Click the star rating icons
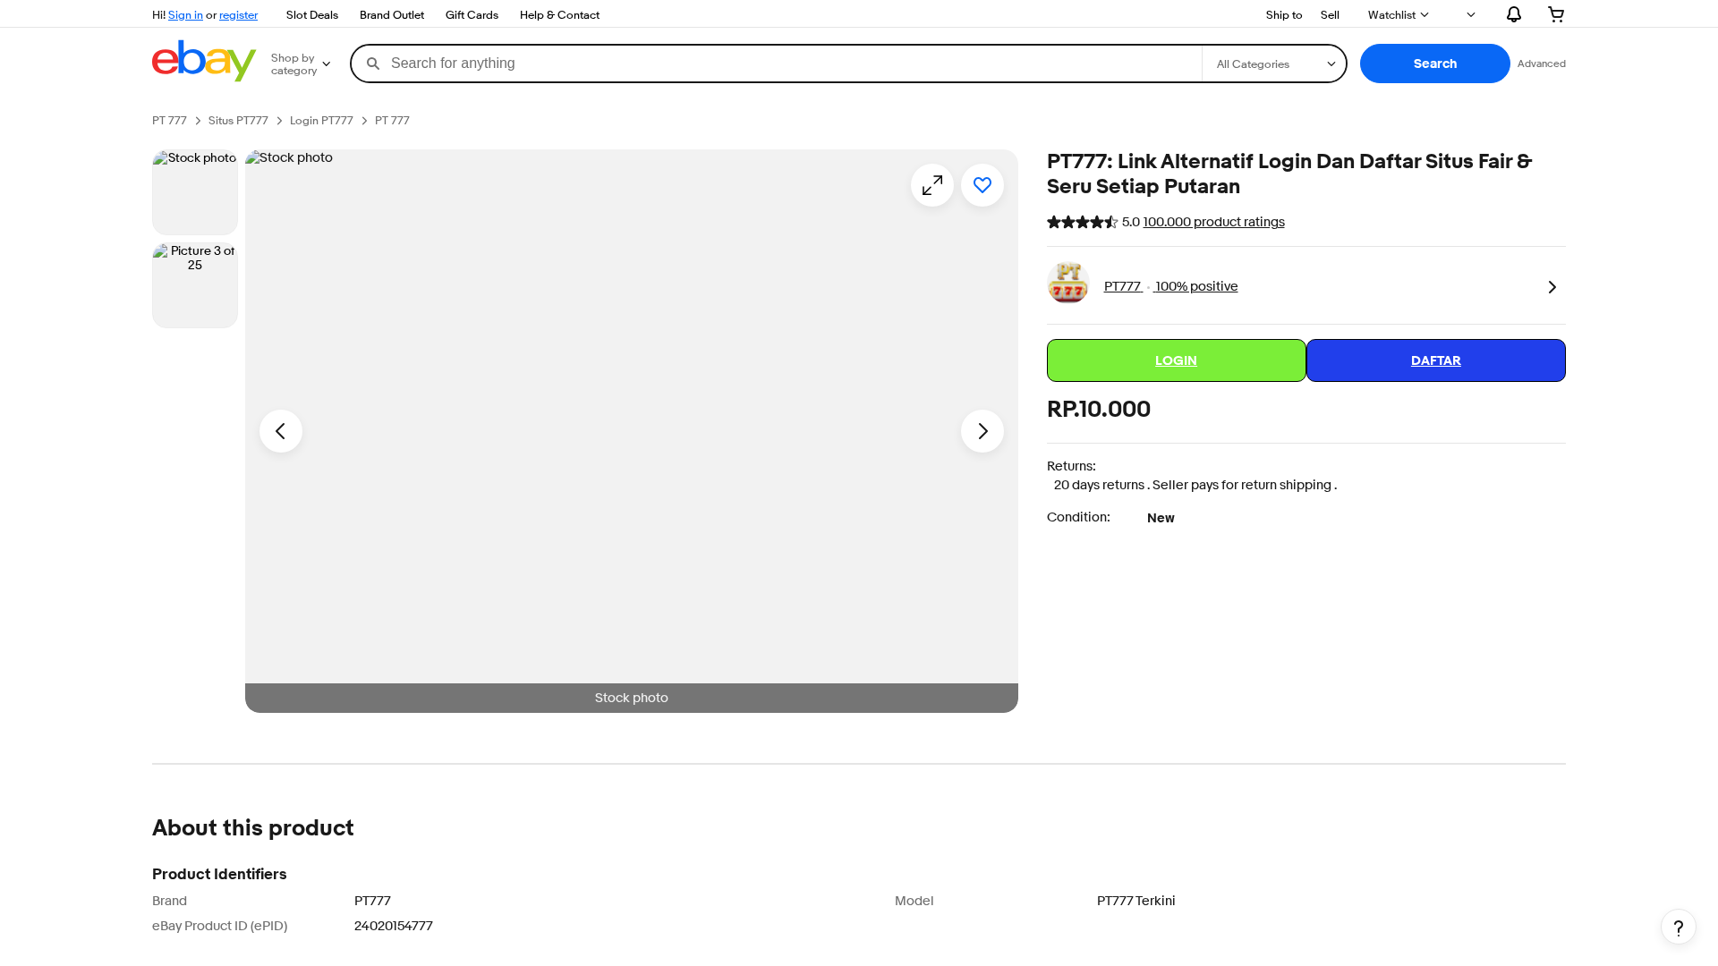Screen dimensions: 1718x966 [1083, 222]
